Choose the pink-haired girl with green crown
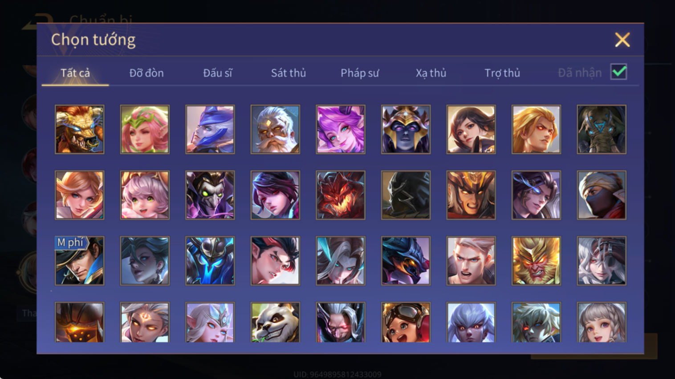The width and height of the screenshot is (675, 379). pyautogui.click(x=145, y=129)
